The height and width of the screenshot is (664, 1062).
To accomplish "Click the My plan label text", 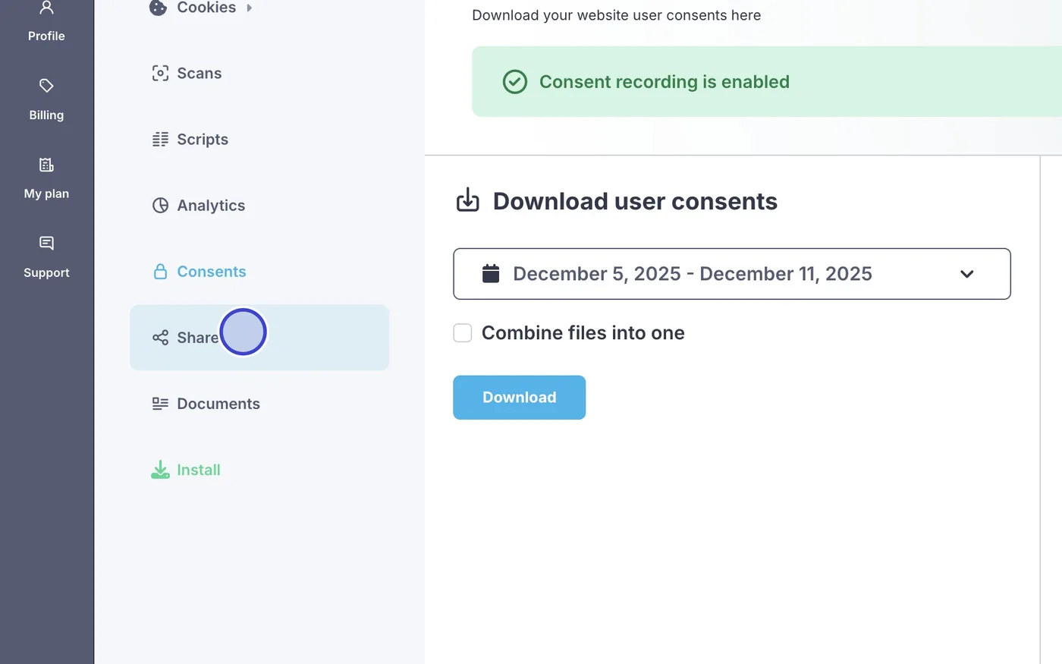I will pos(46,194).
